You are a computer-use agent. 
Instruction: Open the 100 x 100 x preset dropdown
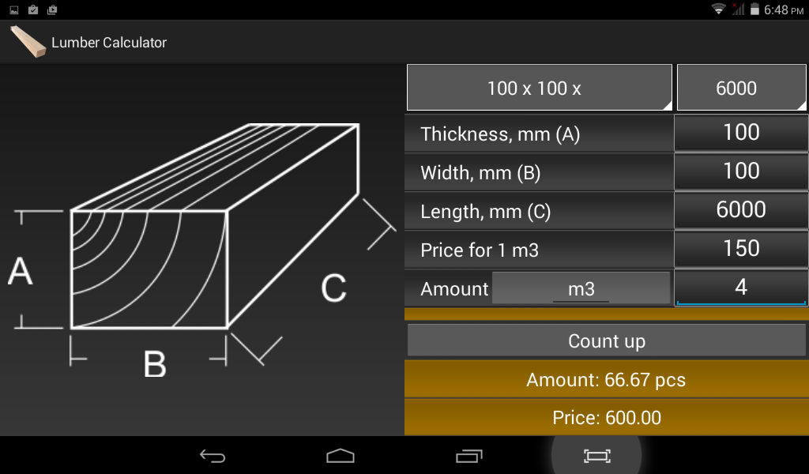538,87
